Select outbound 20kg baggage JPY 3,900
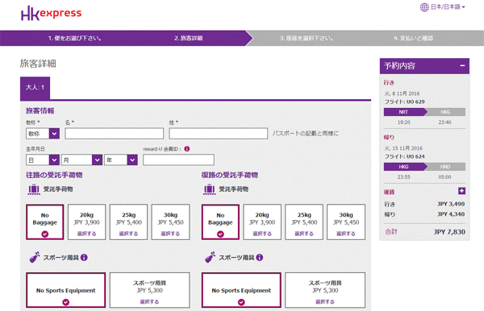Screen dimensions: 484x311 [x=87, y=222]
